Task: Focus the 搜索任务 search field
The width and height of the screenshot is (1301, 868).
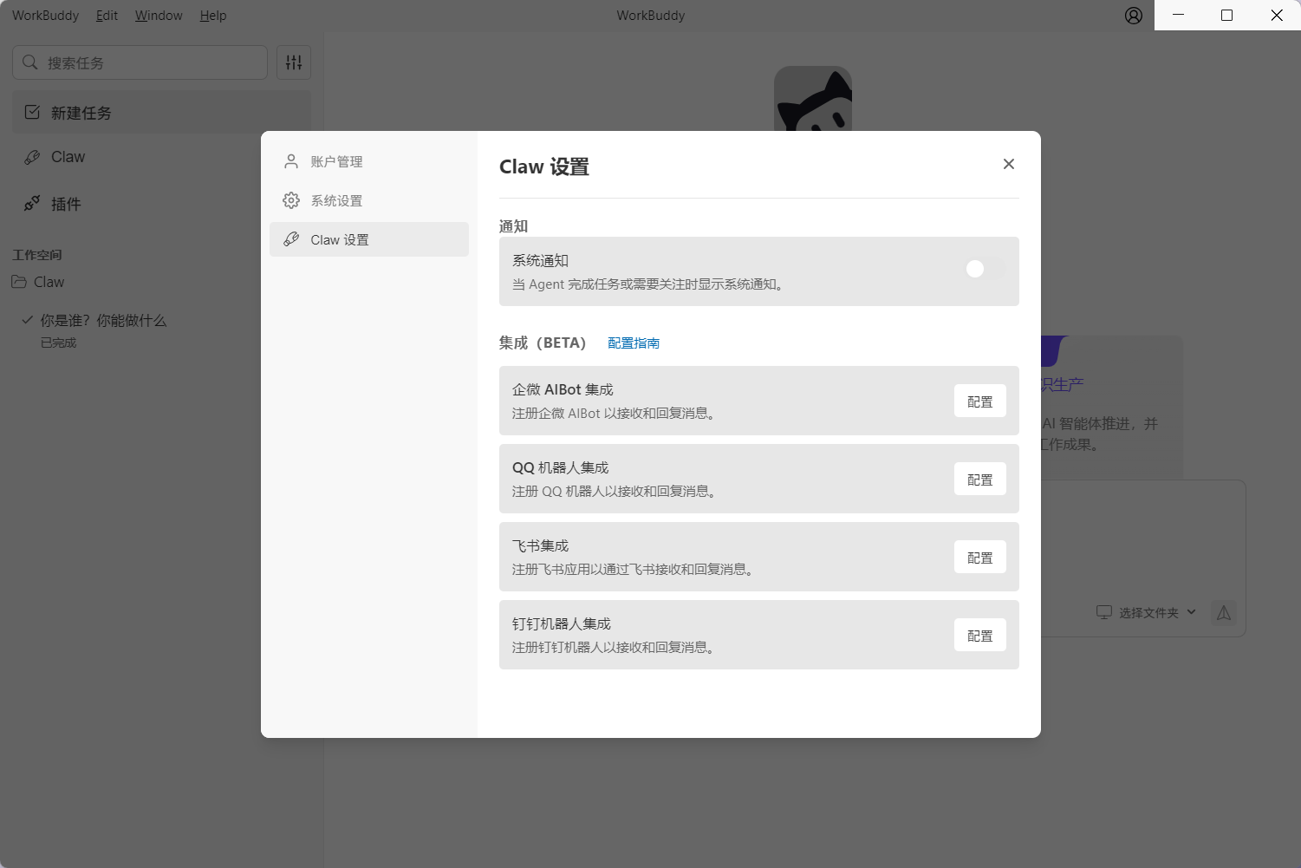Action: (140, 62)
